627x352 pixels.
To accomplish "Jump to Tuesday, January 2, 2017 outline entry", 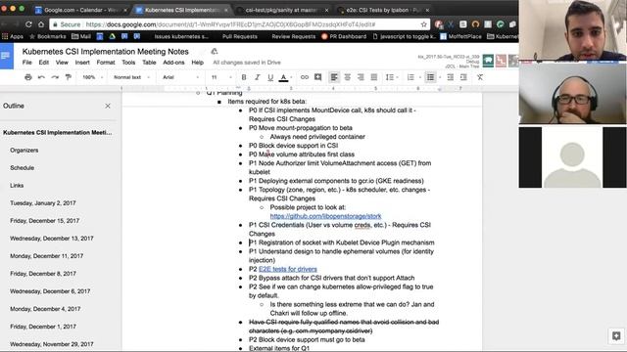I will point(43,202).
